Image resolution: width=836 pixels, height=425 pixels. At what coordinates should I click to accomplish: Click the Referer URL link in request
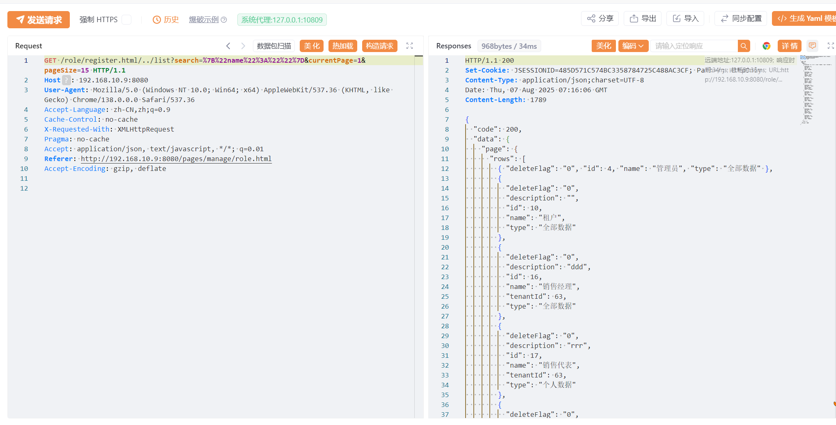coord(176,159)
